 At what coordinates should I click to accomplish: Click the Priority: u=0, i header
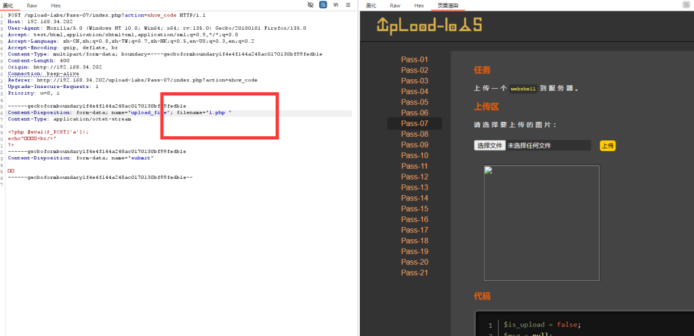[x=34, y=93]
